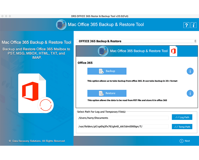Image resolution: width=199 pixels, height=160 pixels.
Task: Proceed with the Next button
Action: [x=185, y=141]
